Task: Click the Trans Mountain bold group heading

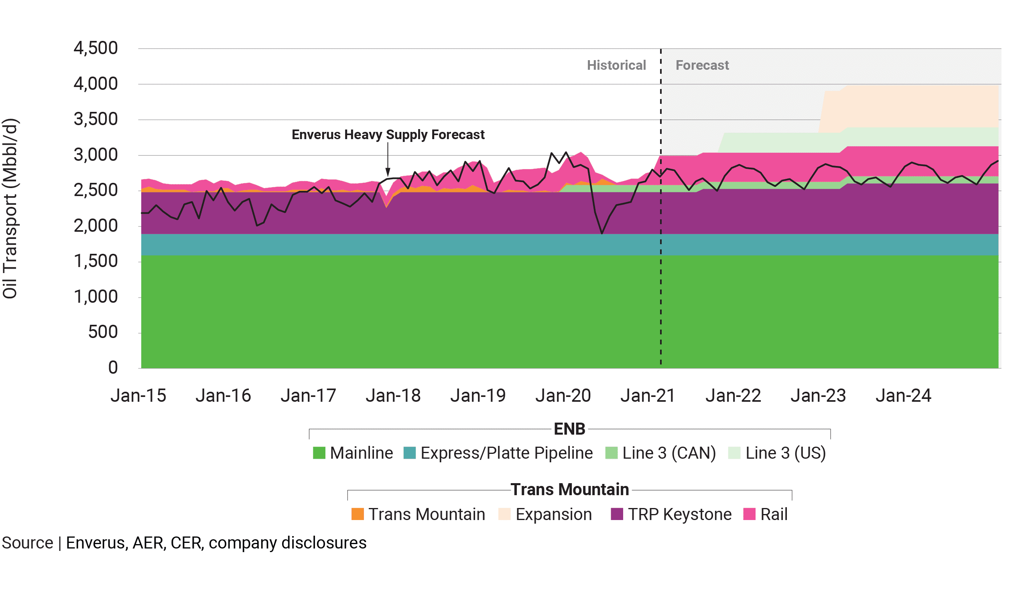Action: pyautogui.click(x=569, y=490)
